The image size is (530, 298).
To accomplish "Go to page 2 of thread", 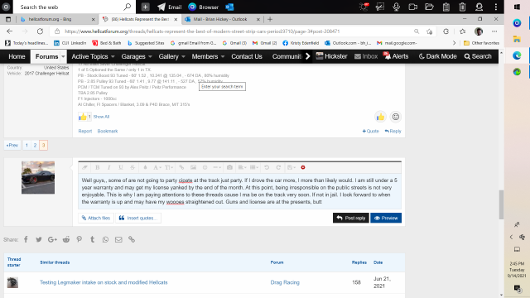I will tap(35, 146).
